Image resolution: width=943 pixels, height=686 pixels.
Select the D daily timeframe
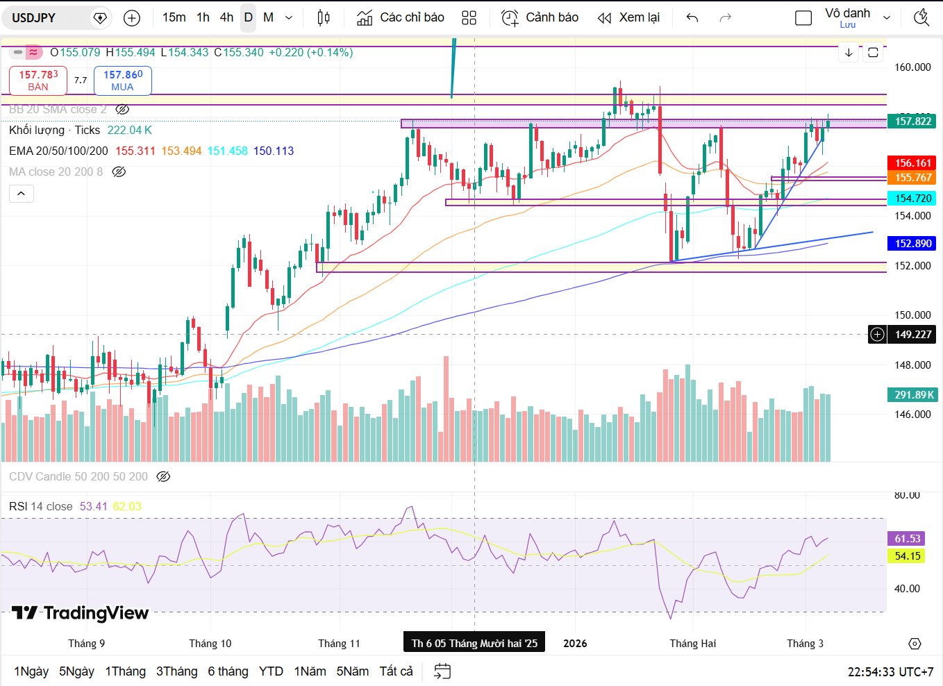point(249,17)
